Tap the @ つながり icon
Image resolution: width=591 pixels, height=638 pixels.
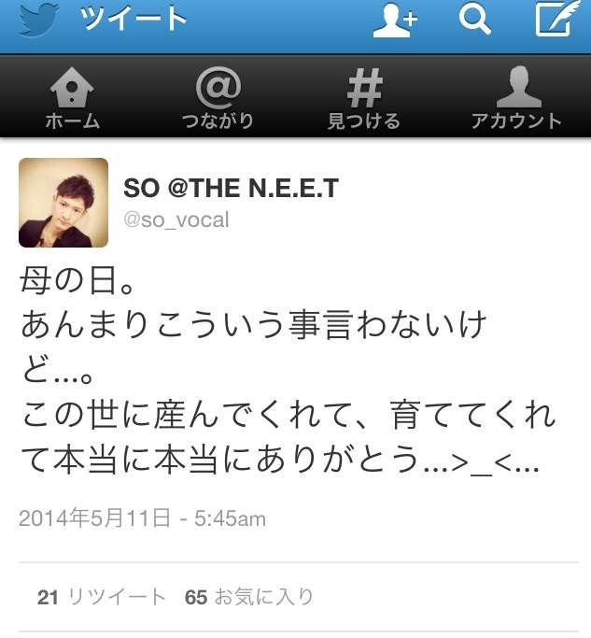click(218, 88)
